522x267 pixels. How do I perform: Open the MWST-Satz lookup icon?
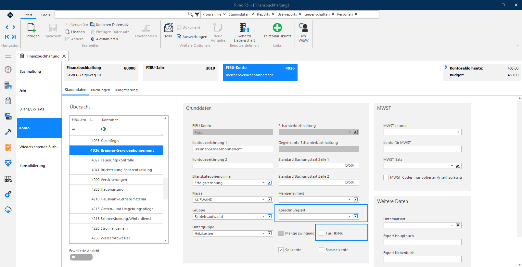[458, 166]
